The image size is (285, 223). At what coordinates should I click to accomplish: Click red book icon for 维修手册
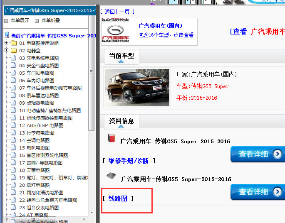tap(112, 138)
